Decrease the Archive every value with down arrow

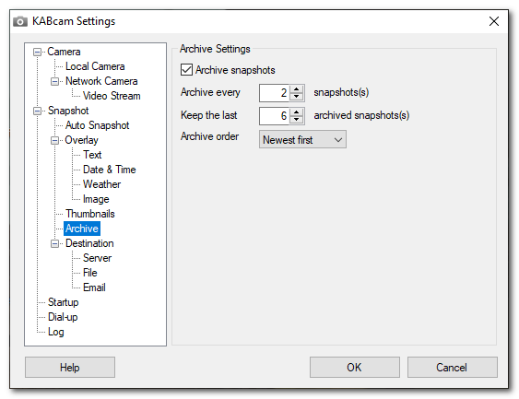[297, 97]
